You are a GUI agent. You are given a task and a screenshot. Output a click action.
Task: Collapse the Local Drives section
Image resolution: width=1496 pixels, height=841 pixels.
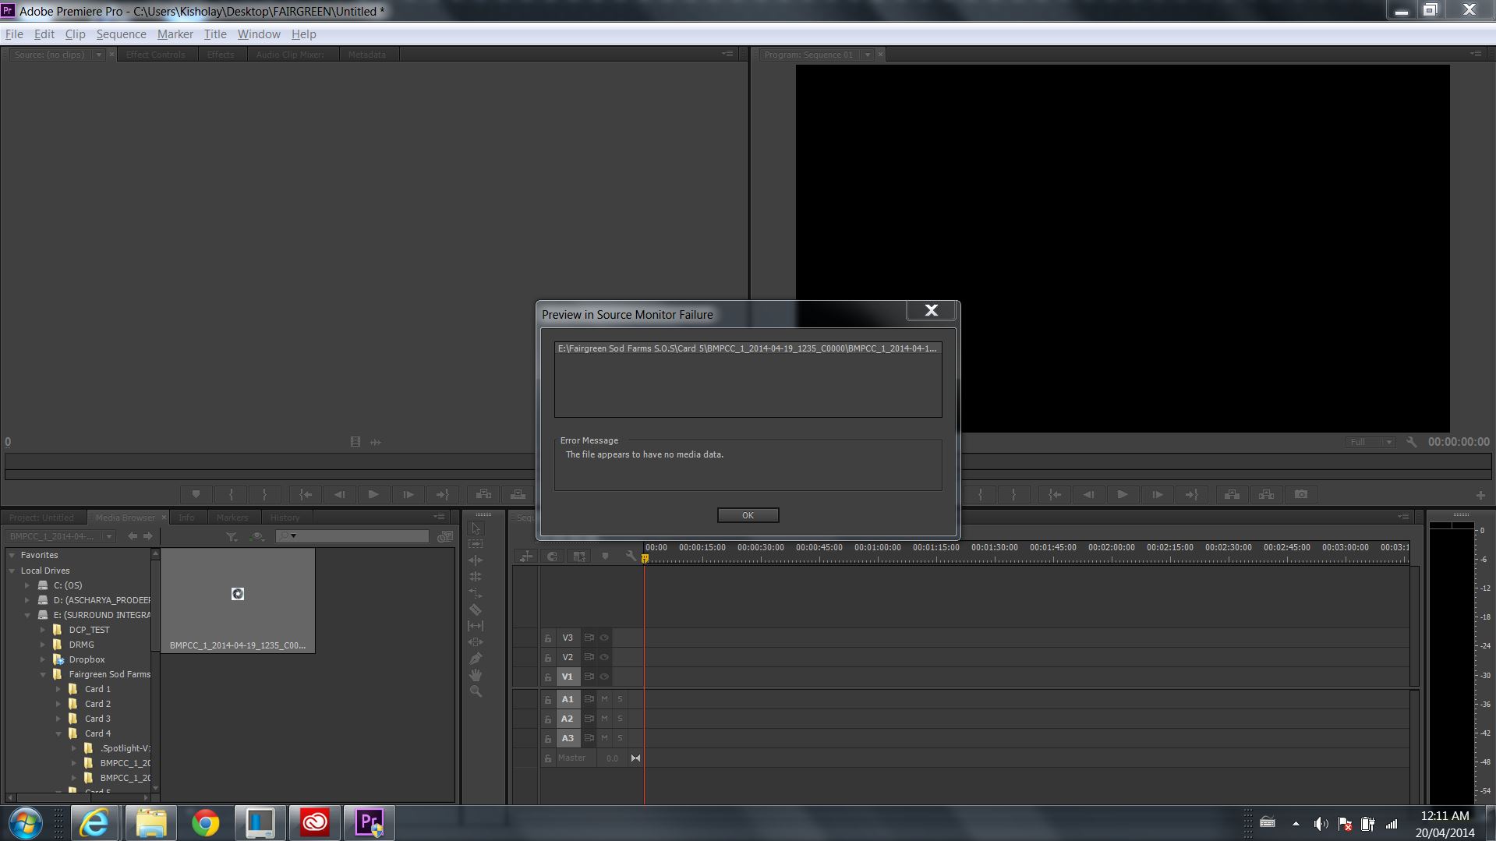click(x=12, y=571)
